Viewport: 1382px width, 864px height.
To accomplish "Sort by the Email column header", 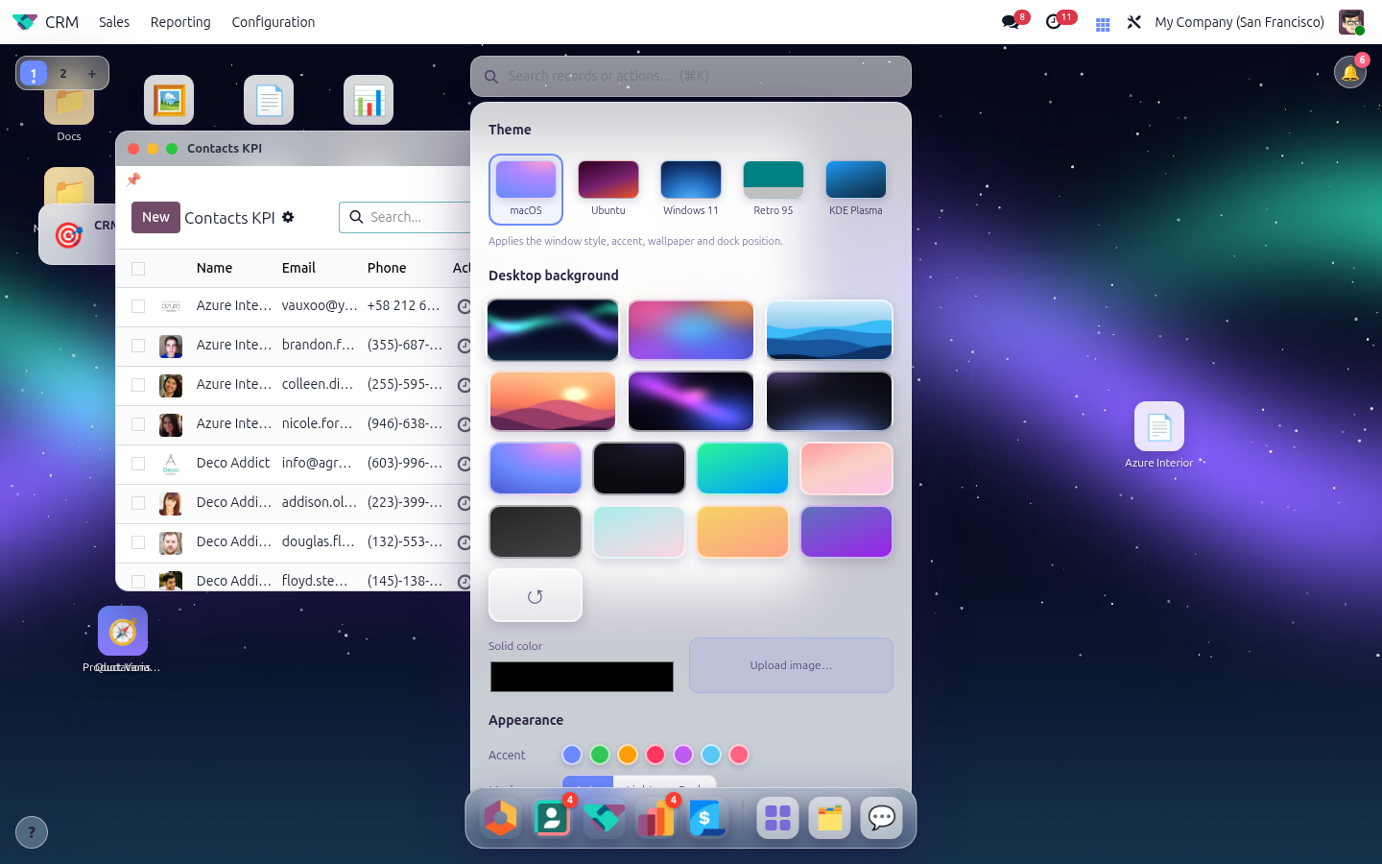I will coord(298,268).
